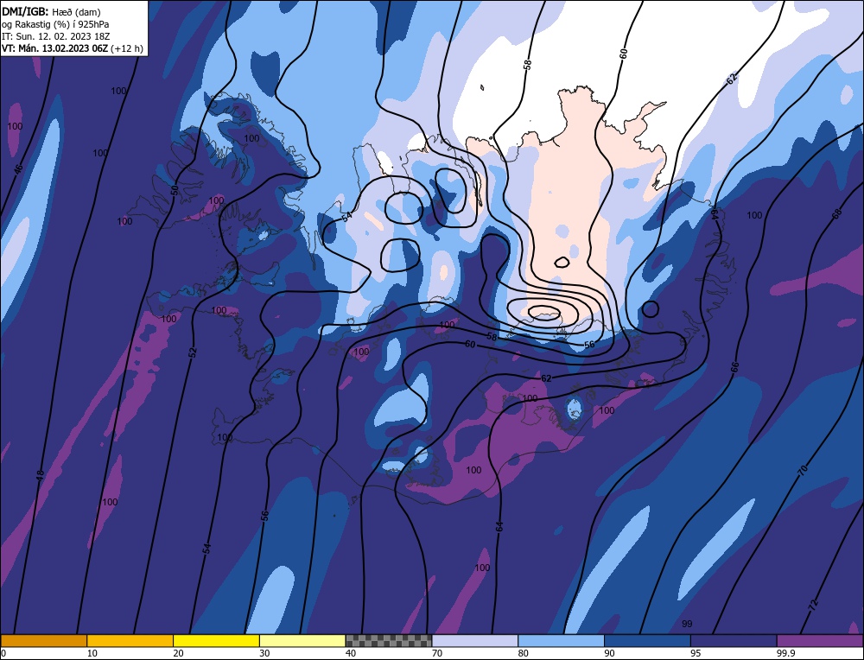Click the dark navy 95–99.9 legend swatch

pyautogui.click(x=734, y=641)
